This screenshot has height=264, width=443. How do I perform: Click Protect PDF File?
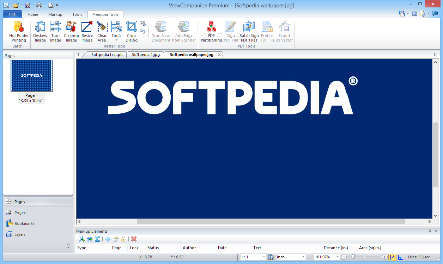tap(267, 31)
